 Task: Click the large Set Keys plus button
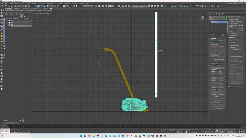[217, 130]
